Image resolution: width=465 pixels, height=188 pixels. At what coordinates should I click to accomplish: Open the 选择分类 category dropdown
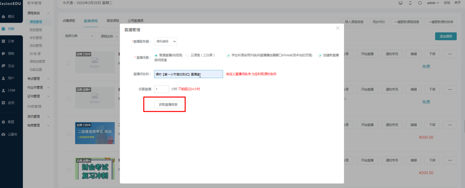tap(79, 36)
